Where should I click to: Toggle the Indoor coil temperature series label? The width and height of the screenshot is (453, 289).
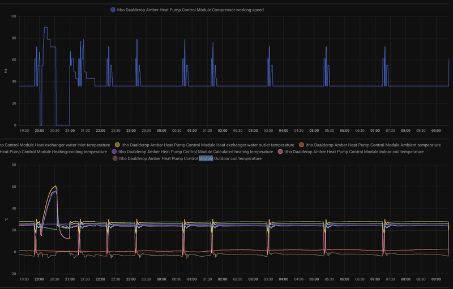click(x=354, y=152)
